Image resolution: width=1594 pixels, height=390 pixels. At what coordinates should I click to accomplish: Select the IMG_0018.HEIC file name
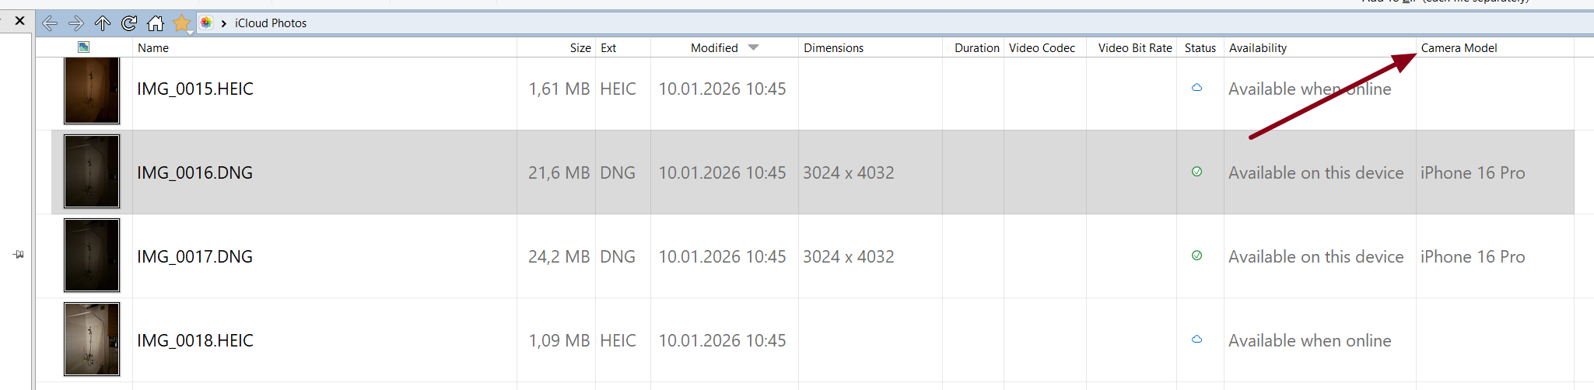195,340
